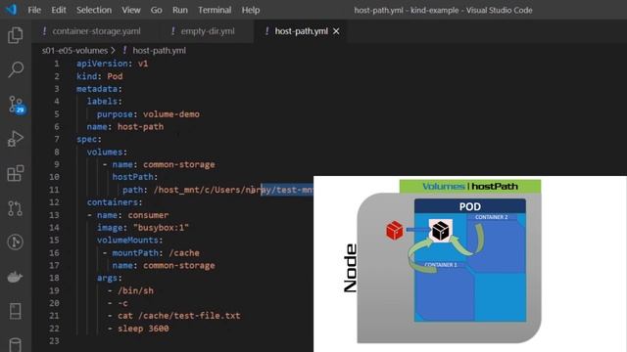Click 'containers:' on line 12
Image resolution: width=627 pixels, height=352 pixels.
click(115, 202)
